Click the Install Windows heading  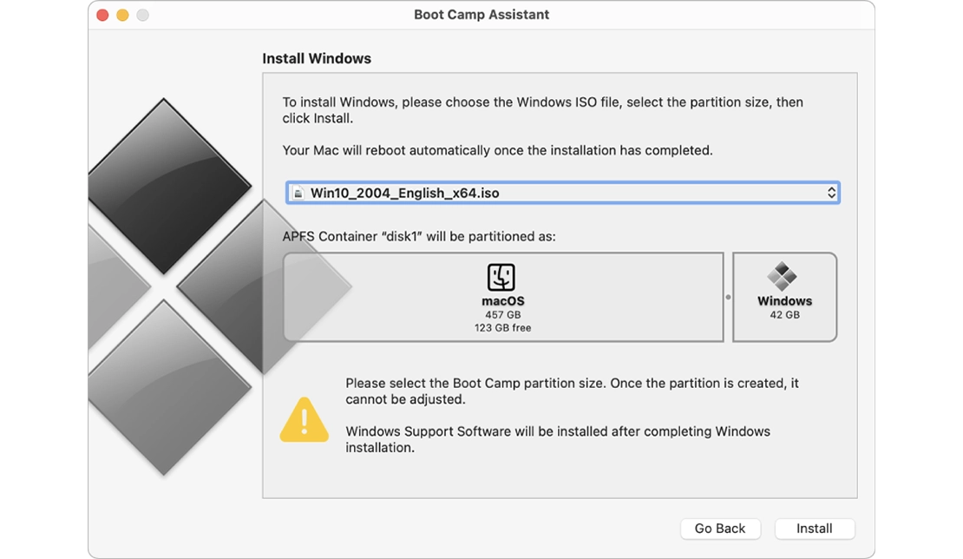(x=317, y=59)
